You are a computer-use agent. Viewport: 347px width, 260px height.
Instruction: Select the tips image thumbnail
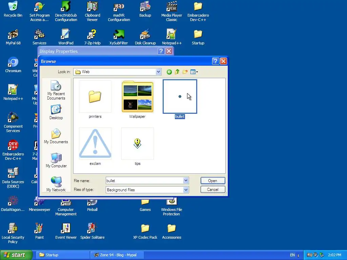pos(138,146)
